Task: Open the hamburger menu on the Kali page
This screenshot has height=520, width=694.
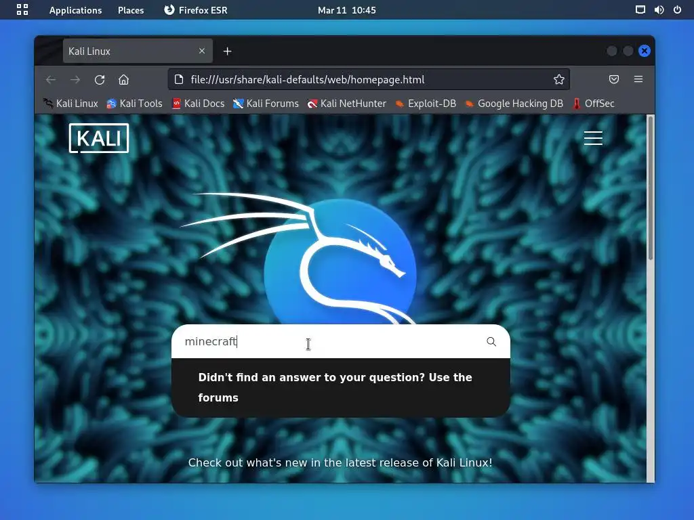Action: tap(593, 138)
